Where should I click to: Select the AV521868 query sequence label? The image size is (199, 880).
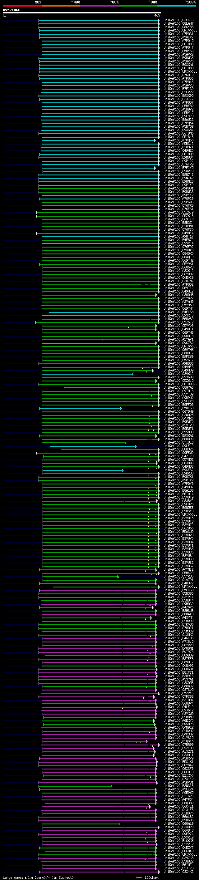[x=12, y=10]
